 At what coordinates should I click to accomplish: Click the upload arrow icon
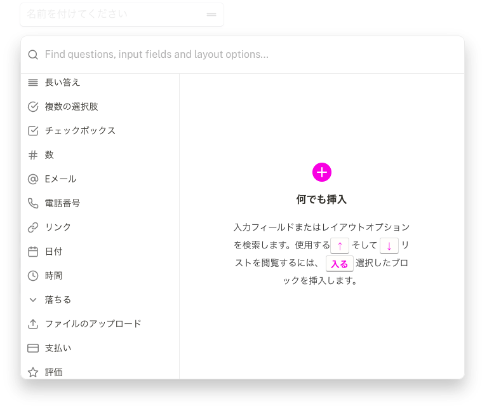coord(33,324)
